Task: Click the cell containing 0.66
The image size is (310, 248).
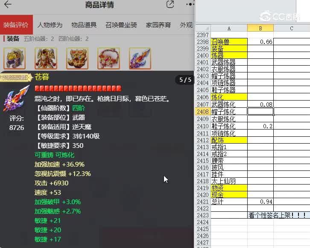Action: tap(260, 42)
